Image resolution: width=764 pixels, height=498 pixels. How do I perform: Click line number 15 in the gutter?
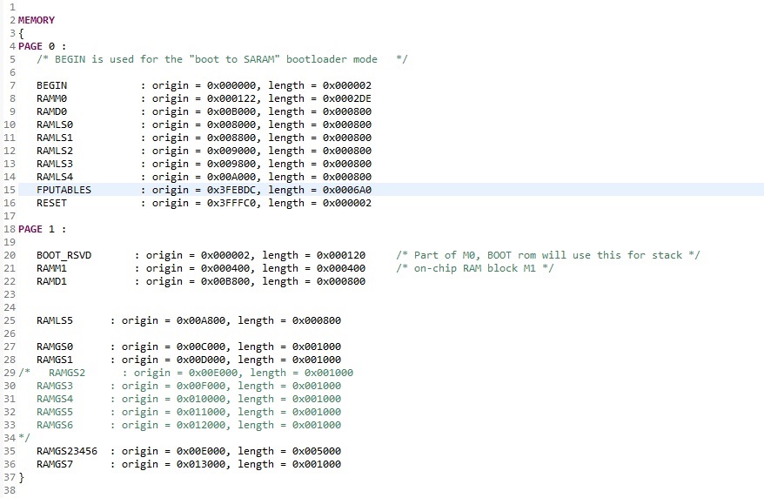coord(10,190)
